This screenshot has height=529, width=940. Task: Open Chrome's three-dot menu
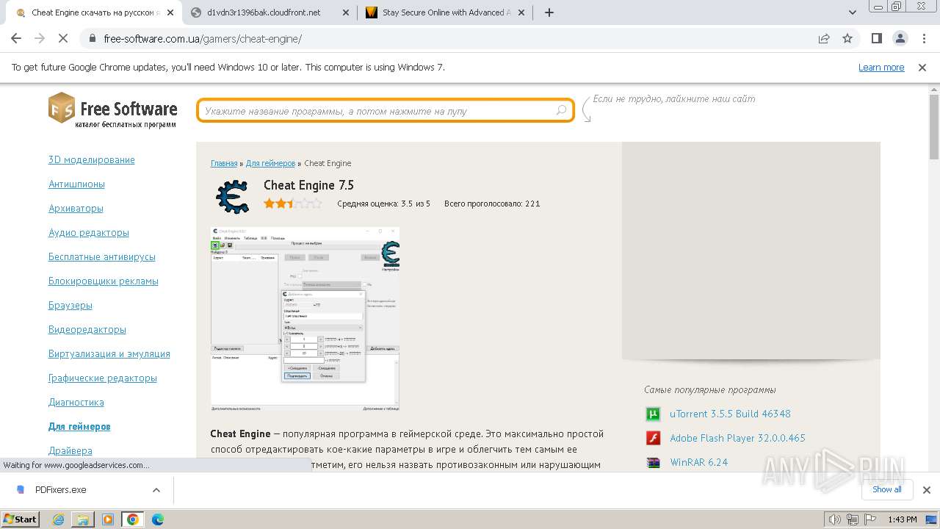923,38
